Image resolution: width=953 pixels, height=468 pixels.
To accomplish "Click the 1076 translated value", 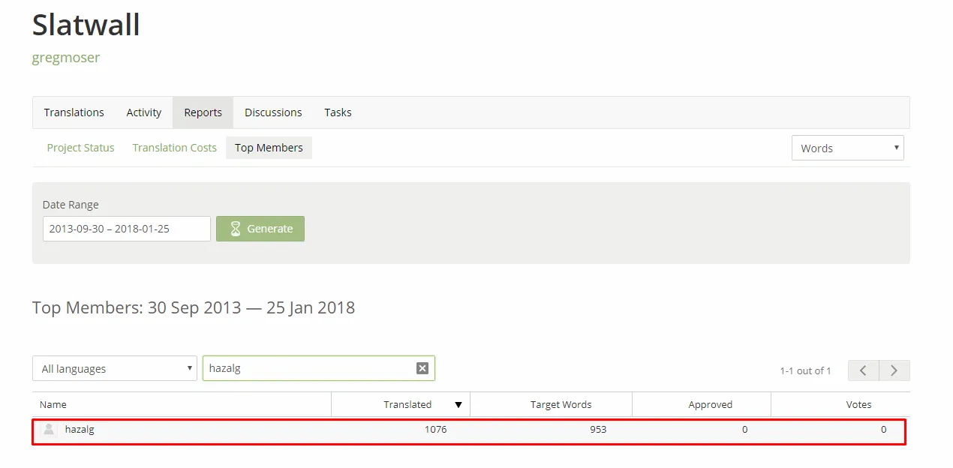I will [x=434, y=430].
